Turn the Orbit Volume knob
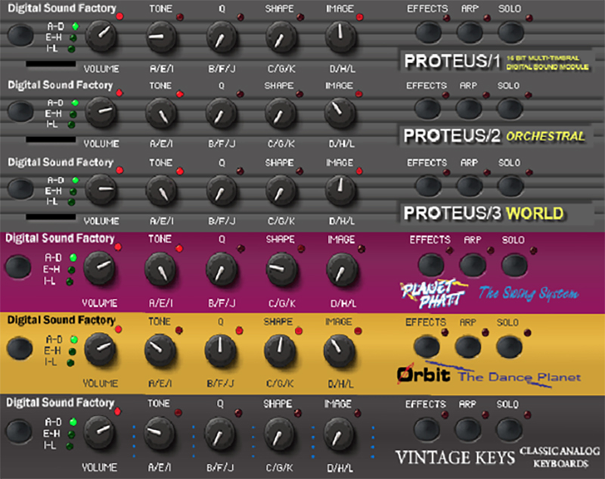 point(100,349)
